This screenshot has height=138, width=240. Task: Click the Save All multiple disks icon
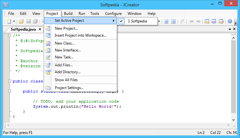click(35, 21)
